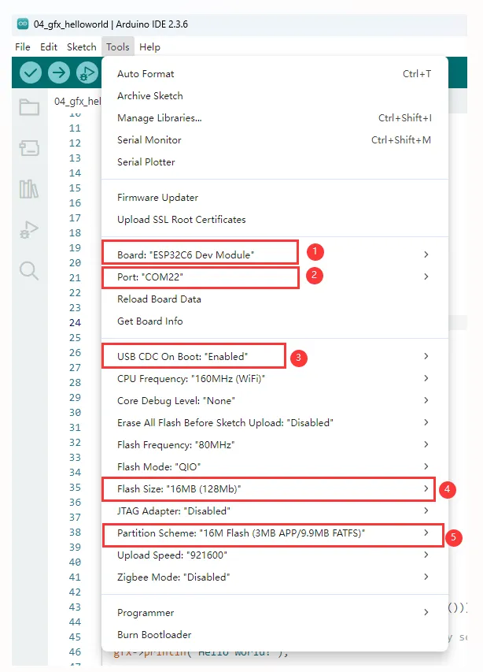The height and width of the screenshot is (672, 483).
Task: Choose Manage Libraries menu entry
Action: click(x=160, y=118)
